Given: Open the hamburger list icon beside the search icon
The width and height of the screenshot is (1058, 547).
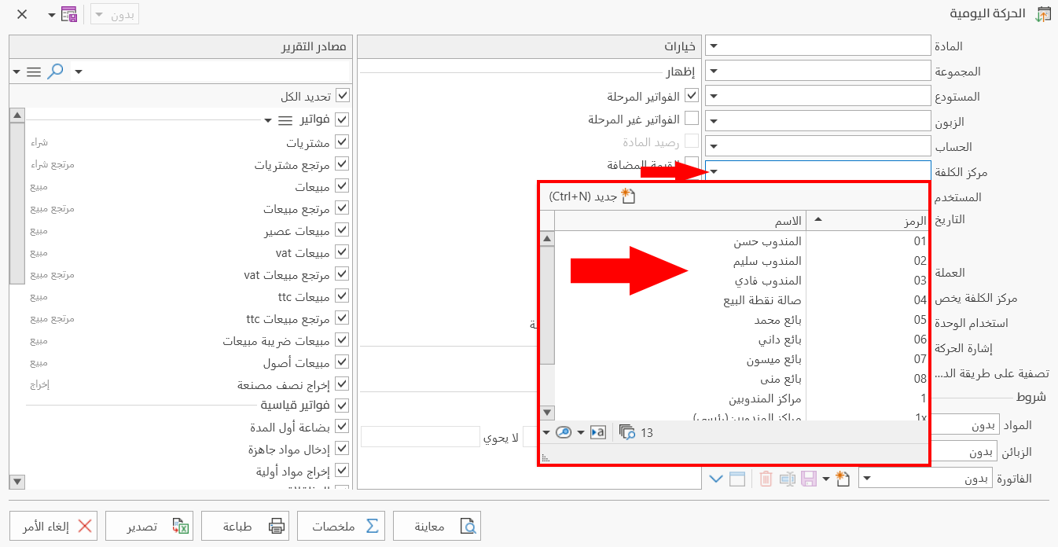Looking at the screenshot, I should (x=34, y=72).
